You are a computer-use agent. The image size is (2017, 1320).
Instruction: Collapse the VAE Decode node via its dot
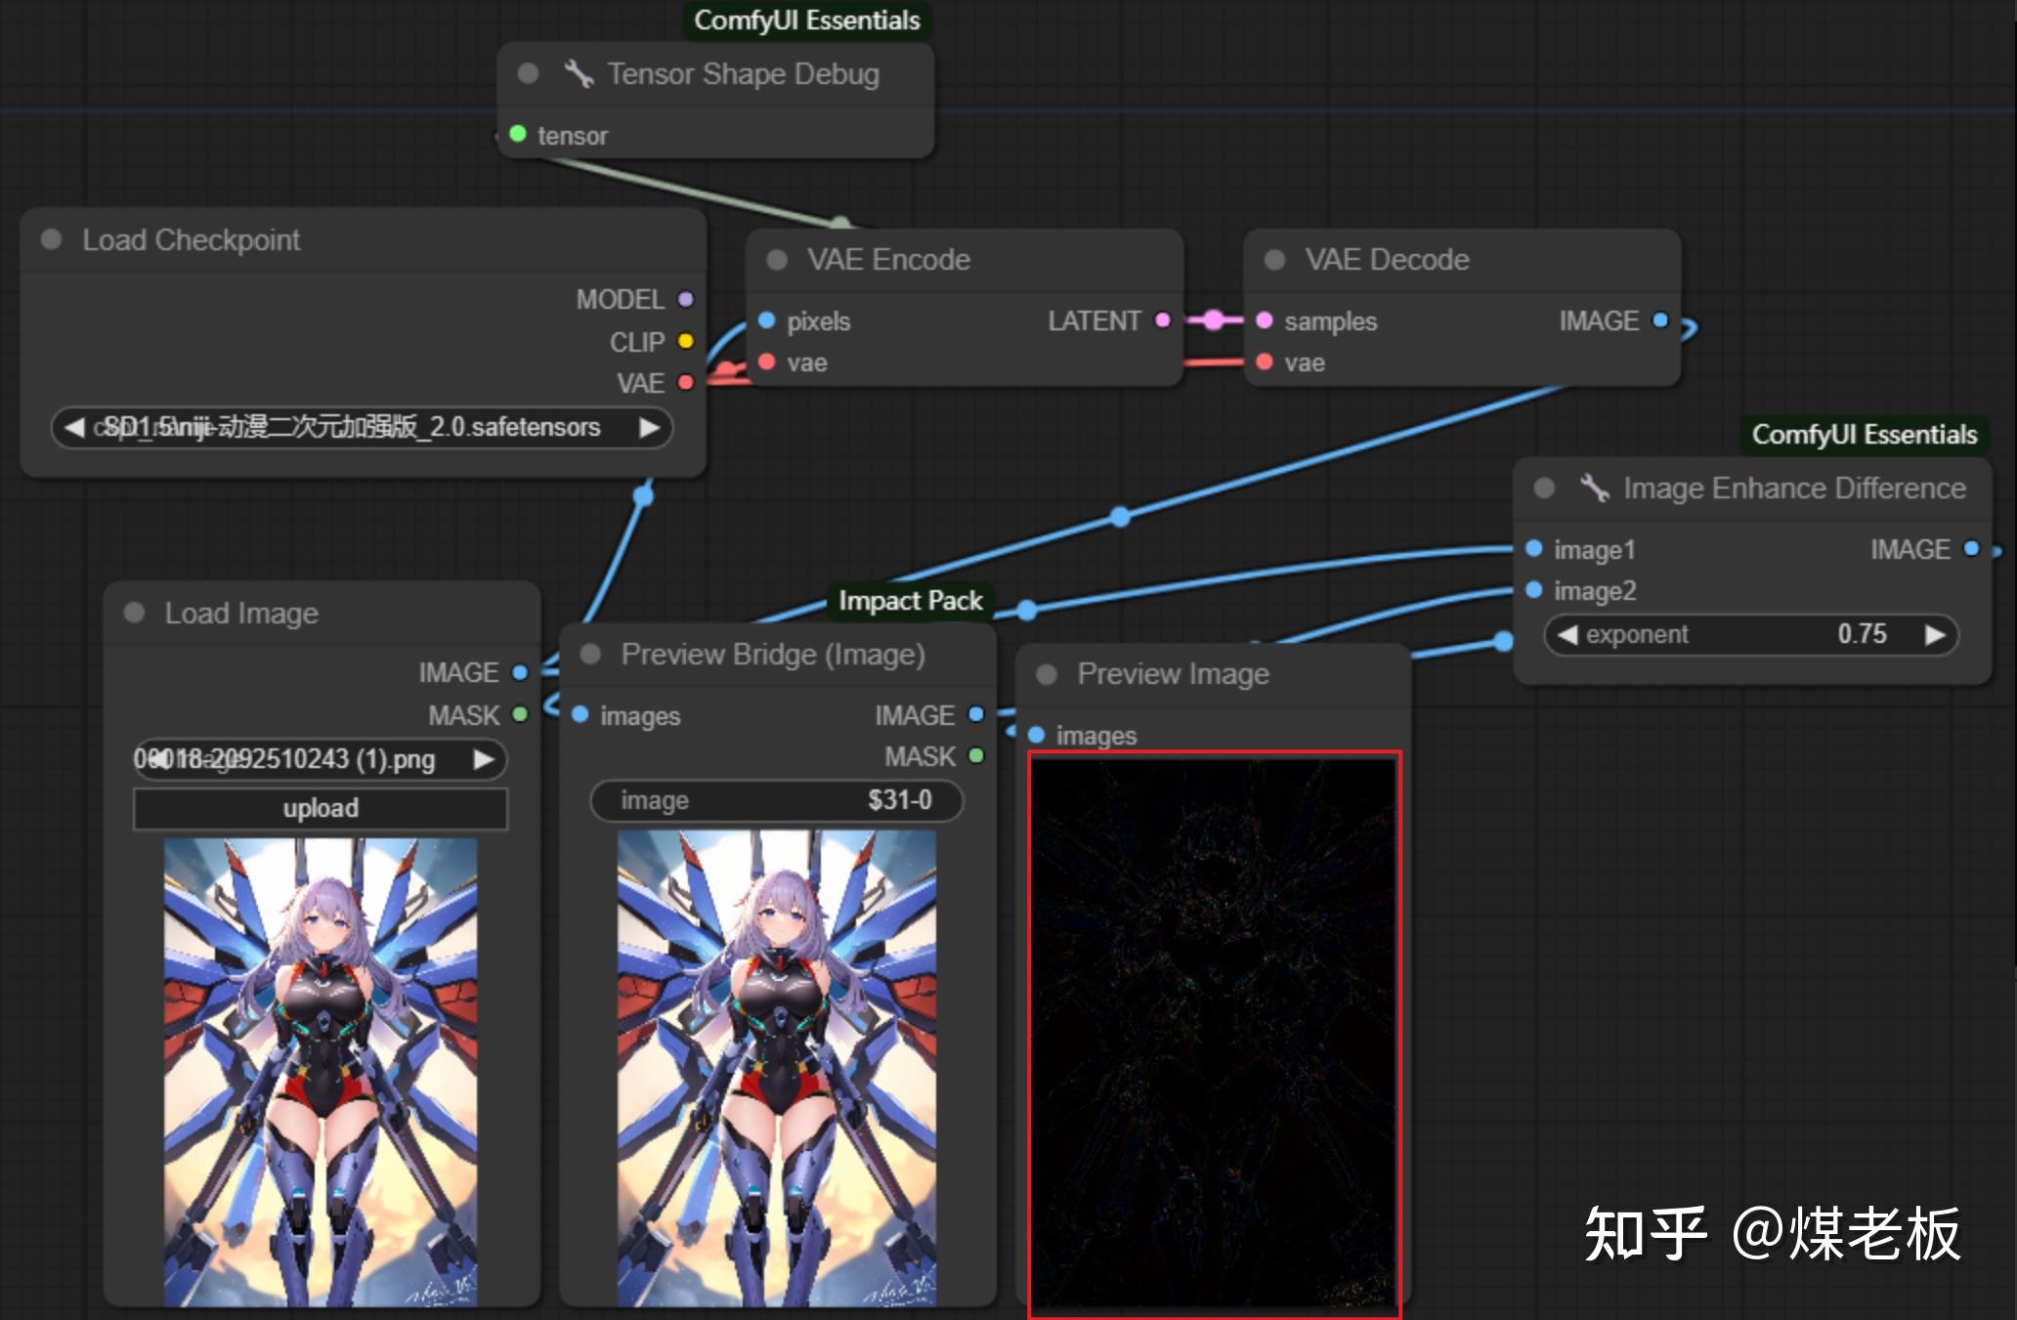point(1274,260)
